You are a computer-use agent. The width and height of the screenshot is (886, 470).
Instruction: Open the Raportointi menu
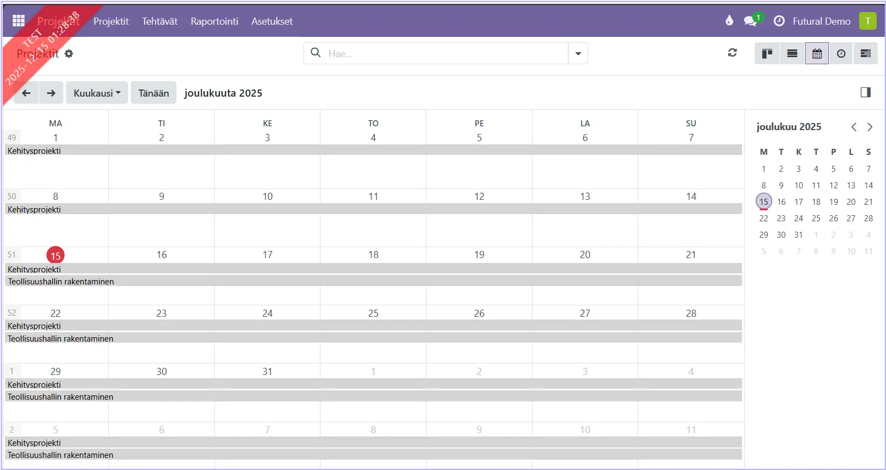tap(214, 21)
